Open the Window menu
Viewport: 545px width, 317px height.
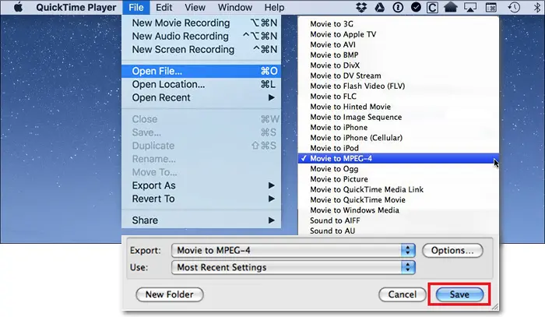pyautogui.click(x=235, y=7)
